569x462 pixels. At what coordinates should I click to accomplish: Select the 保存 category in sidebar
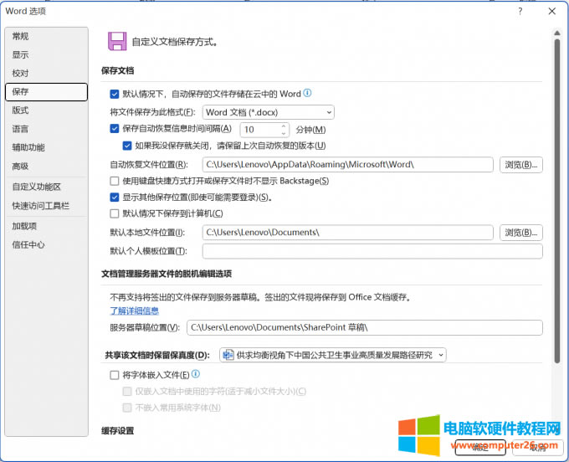pyautogui.click(x=46, y=92)
